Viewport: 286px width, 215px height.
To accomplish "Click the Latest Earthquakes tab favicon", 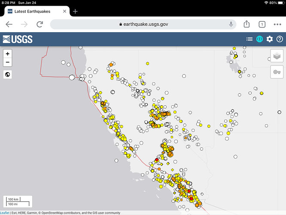I will coord(10,11).
